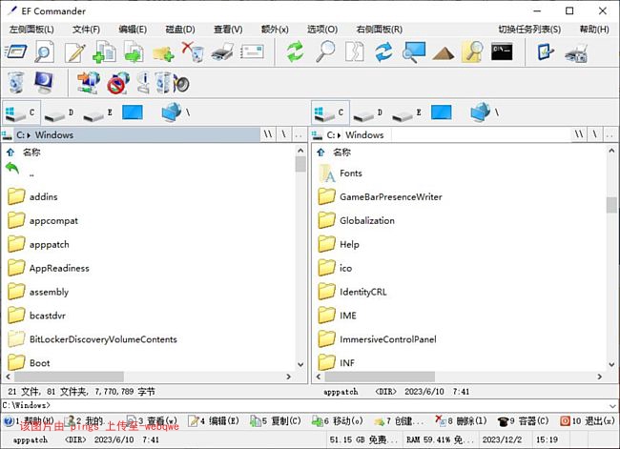Click the left panel C: path arrow
620x449 pixels.
point(29,135)
